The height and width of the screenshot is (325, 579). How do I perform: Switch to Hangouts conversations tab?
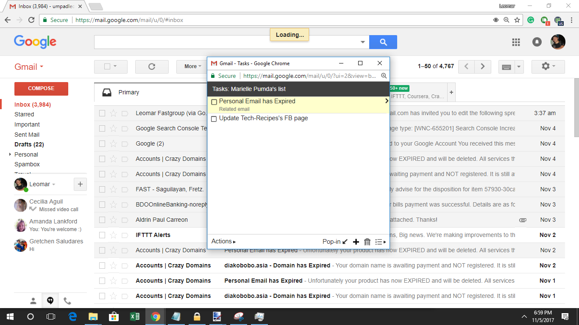click(x=50, y=301)
